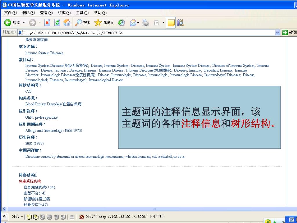Open the dropdown arrow next to 后退

pos(24,23)
